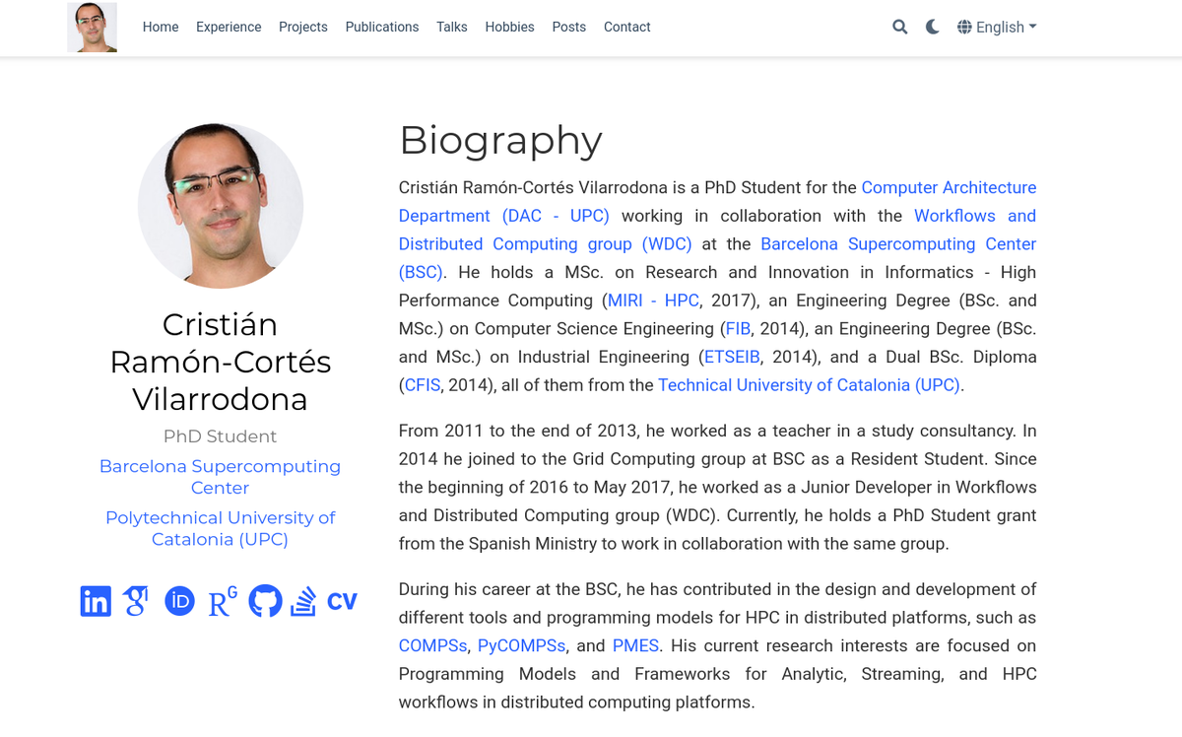
Task: Open the ORCID iD icon
Action: tap(179, 600)
